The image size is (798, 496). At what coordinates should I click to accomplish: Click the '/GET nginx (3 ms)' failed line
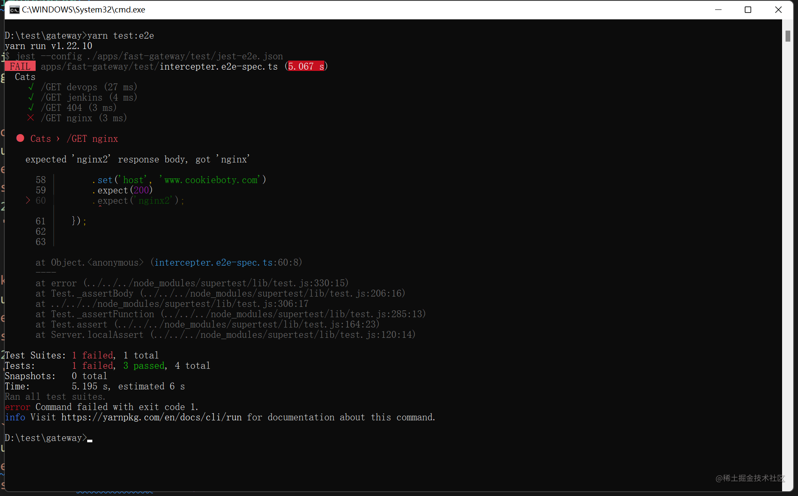[84, 118]
